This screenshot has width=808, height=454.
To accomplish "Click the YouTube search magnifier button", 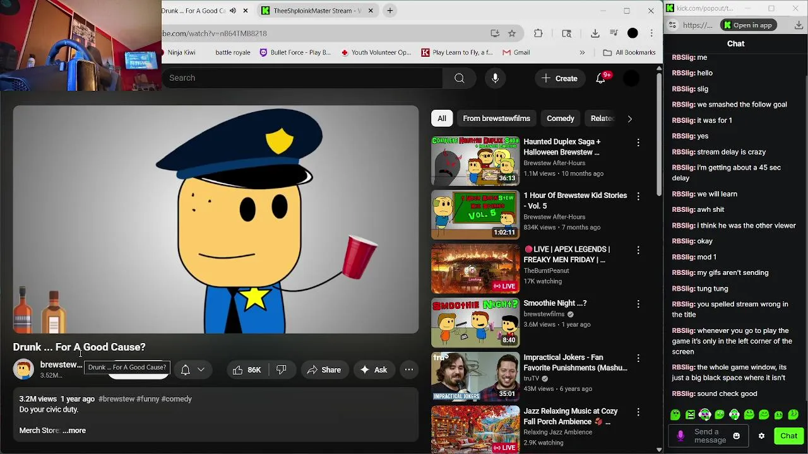I will coord(460,78).
